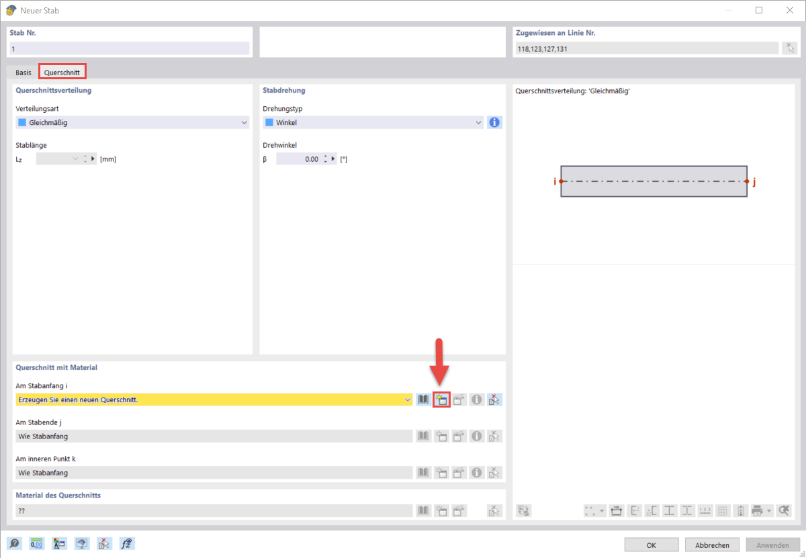The image size is (806, 558).
Task: Click the grid icon in the preview toolbar
Action: (723, 511)
